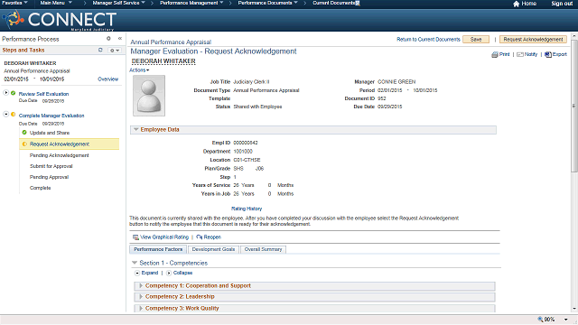Open the Actions dropdown

[x=139, y=70]
